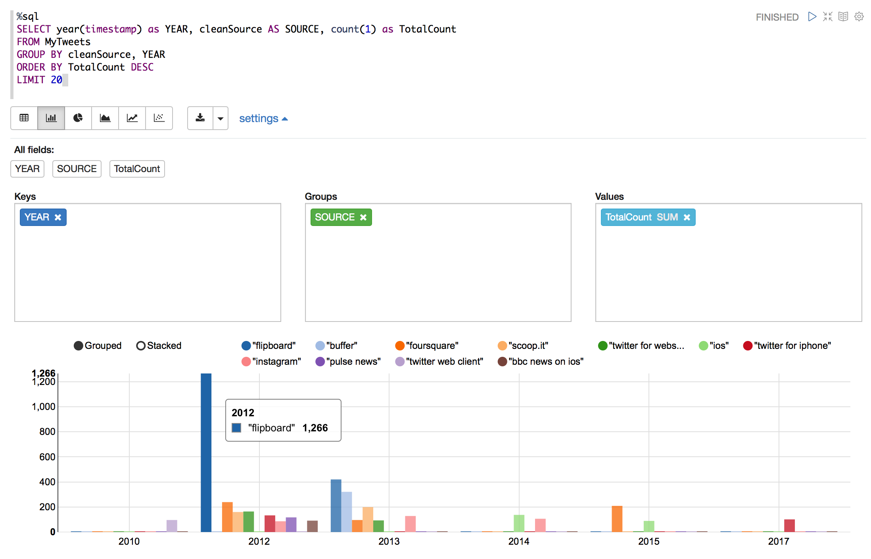Click the SOURCE field chip
Viewport: 871px width, 559px height.
coord(77,169)
